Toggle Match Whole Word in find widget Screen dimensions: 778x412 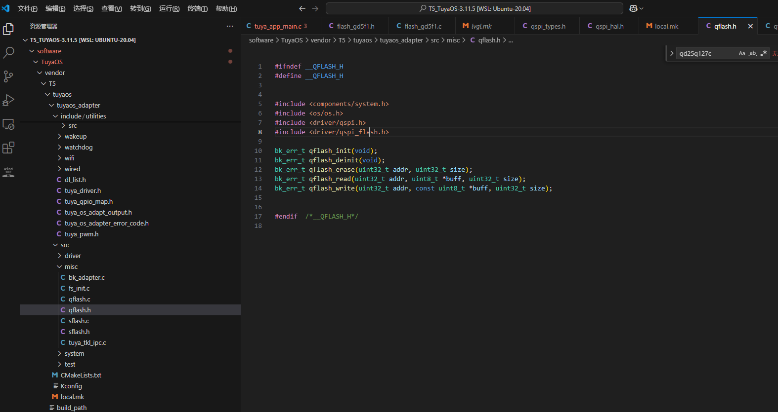(x=753, y=53)
